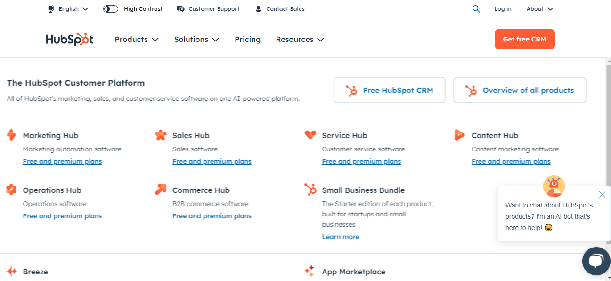The height and width of the screenshot is (281, 611).
Task: Click the Operations Hub gear icon
Action: pyautogui.click(x=11, y=190)
